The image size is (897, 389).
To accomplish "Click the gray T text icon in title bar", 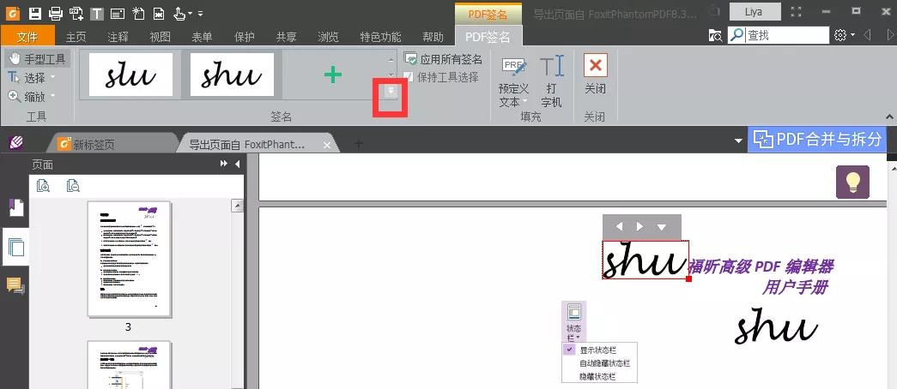I will coord(97,13).
